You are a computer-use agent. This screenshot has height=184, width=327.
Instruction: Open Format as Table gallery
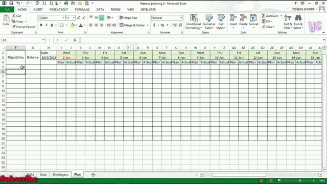[209, 21]
